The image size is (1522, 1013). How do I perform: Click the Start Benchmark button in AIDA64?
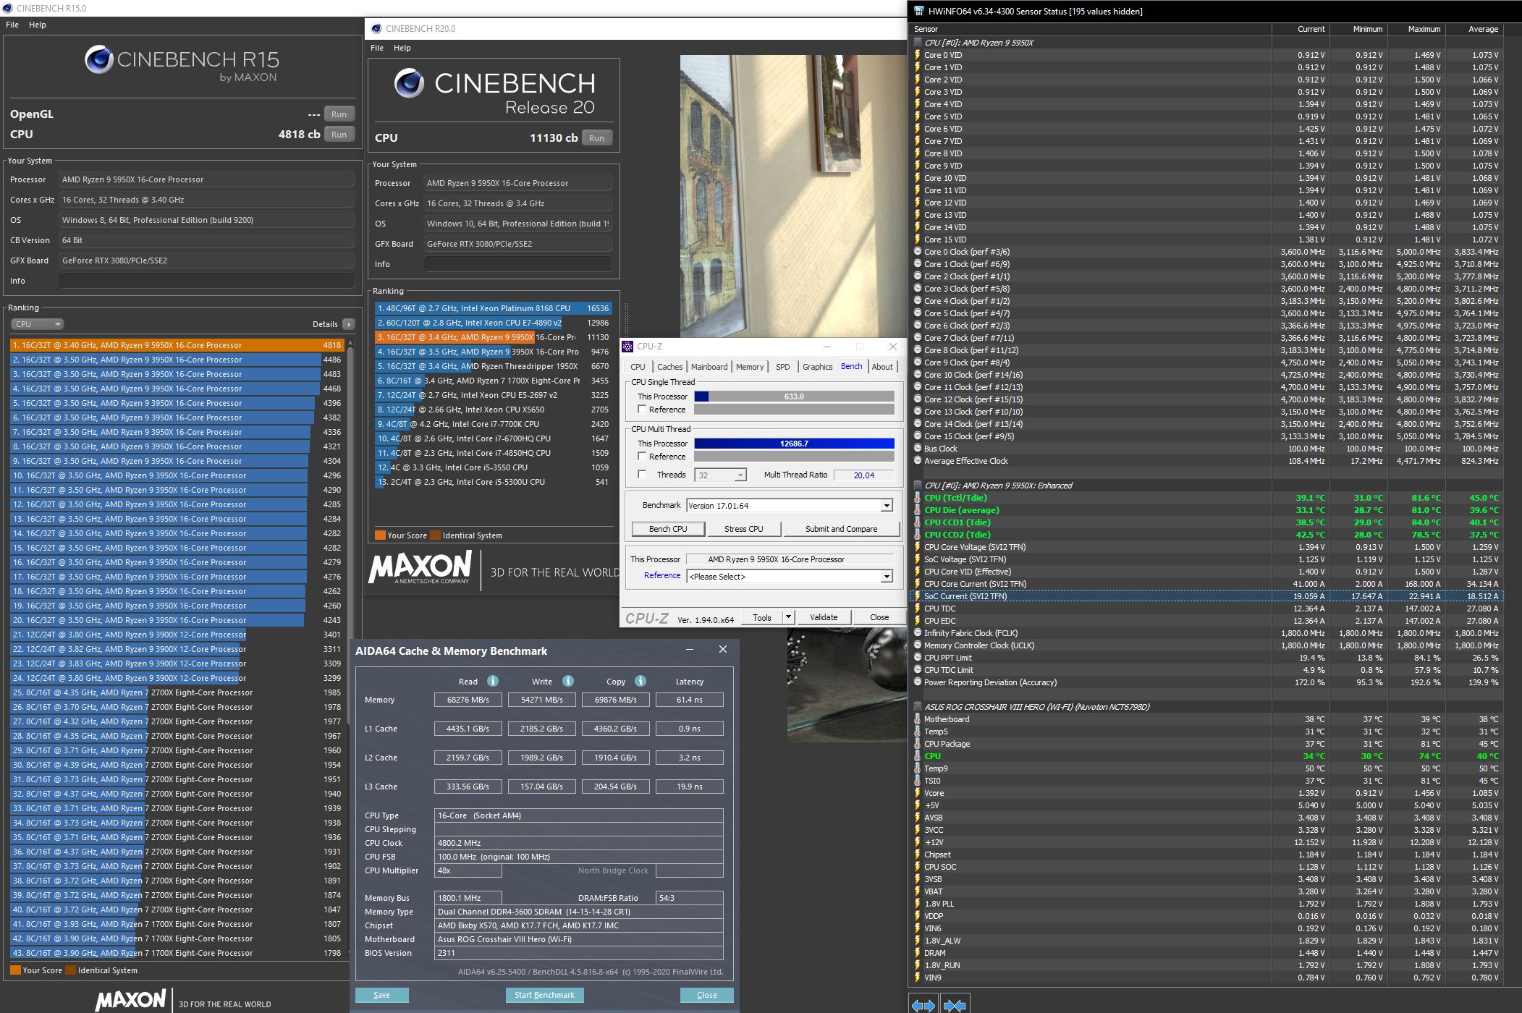(544, 995)
